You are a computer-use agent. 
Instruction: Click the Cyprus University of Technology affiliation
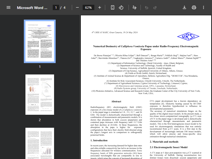click(146, 83)
